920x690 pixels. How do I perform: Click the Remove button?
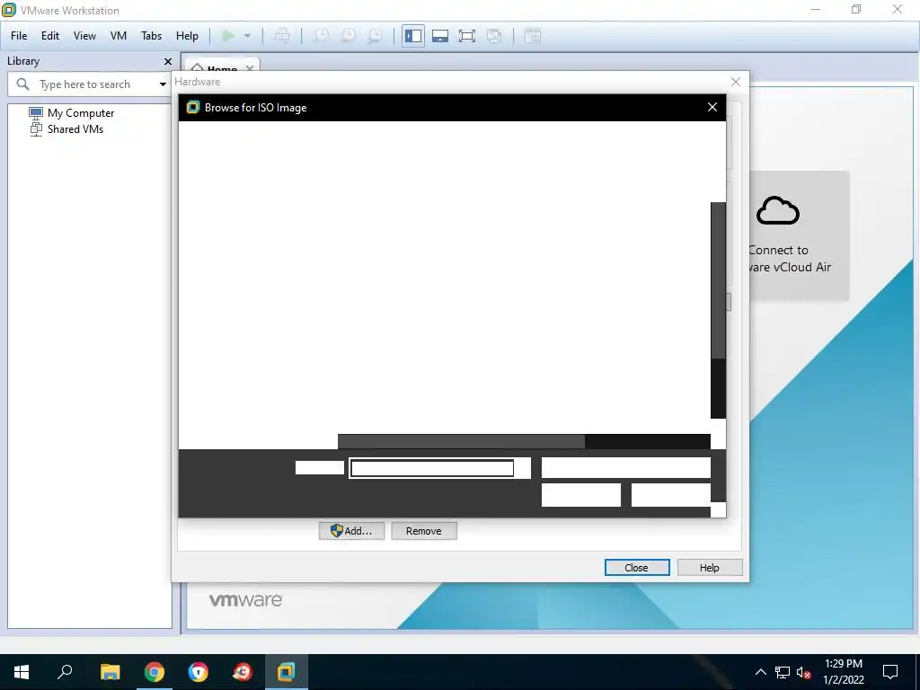click(x=424, y=531)
